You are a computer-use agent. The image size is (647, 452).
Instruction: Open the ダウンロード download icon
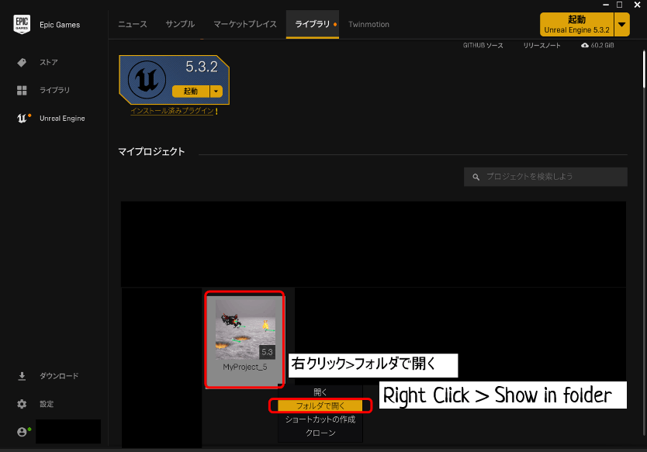pos(22,376)
